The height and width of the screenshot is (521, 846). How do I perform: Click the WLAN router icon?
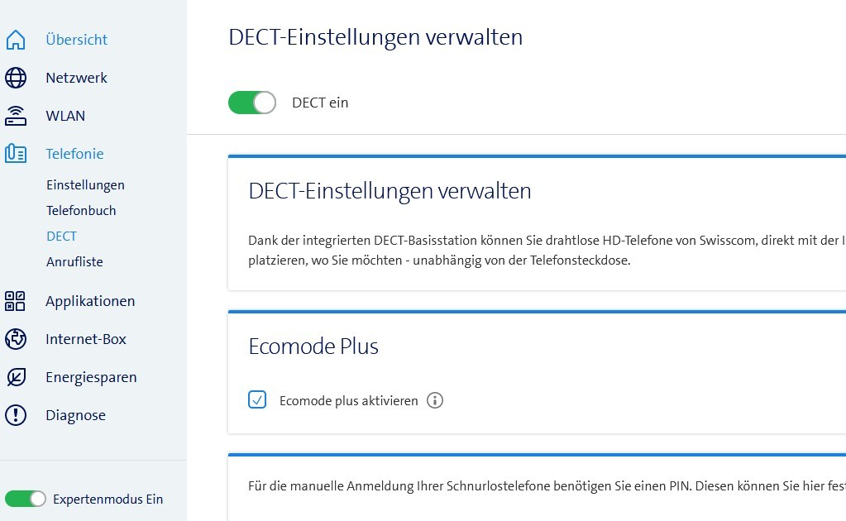[16, 116]
